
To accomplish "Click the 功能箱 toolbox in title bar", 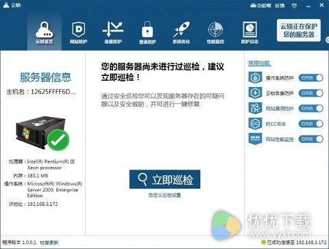I will [x=260, y=5].
